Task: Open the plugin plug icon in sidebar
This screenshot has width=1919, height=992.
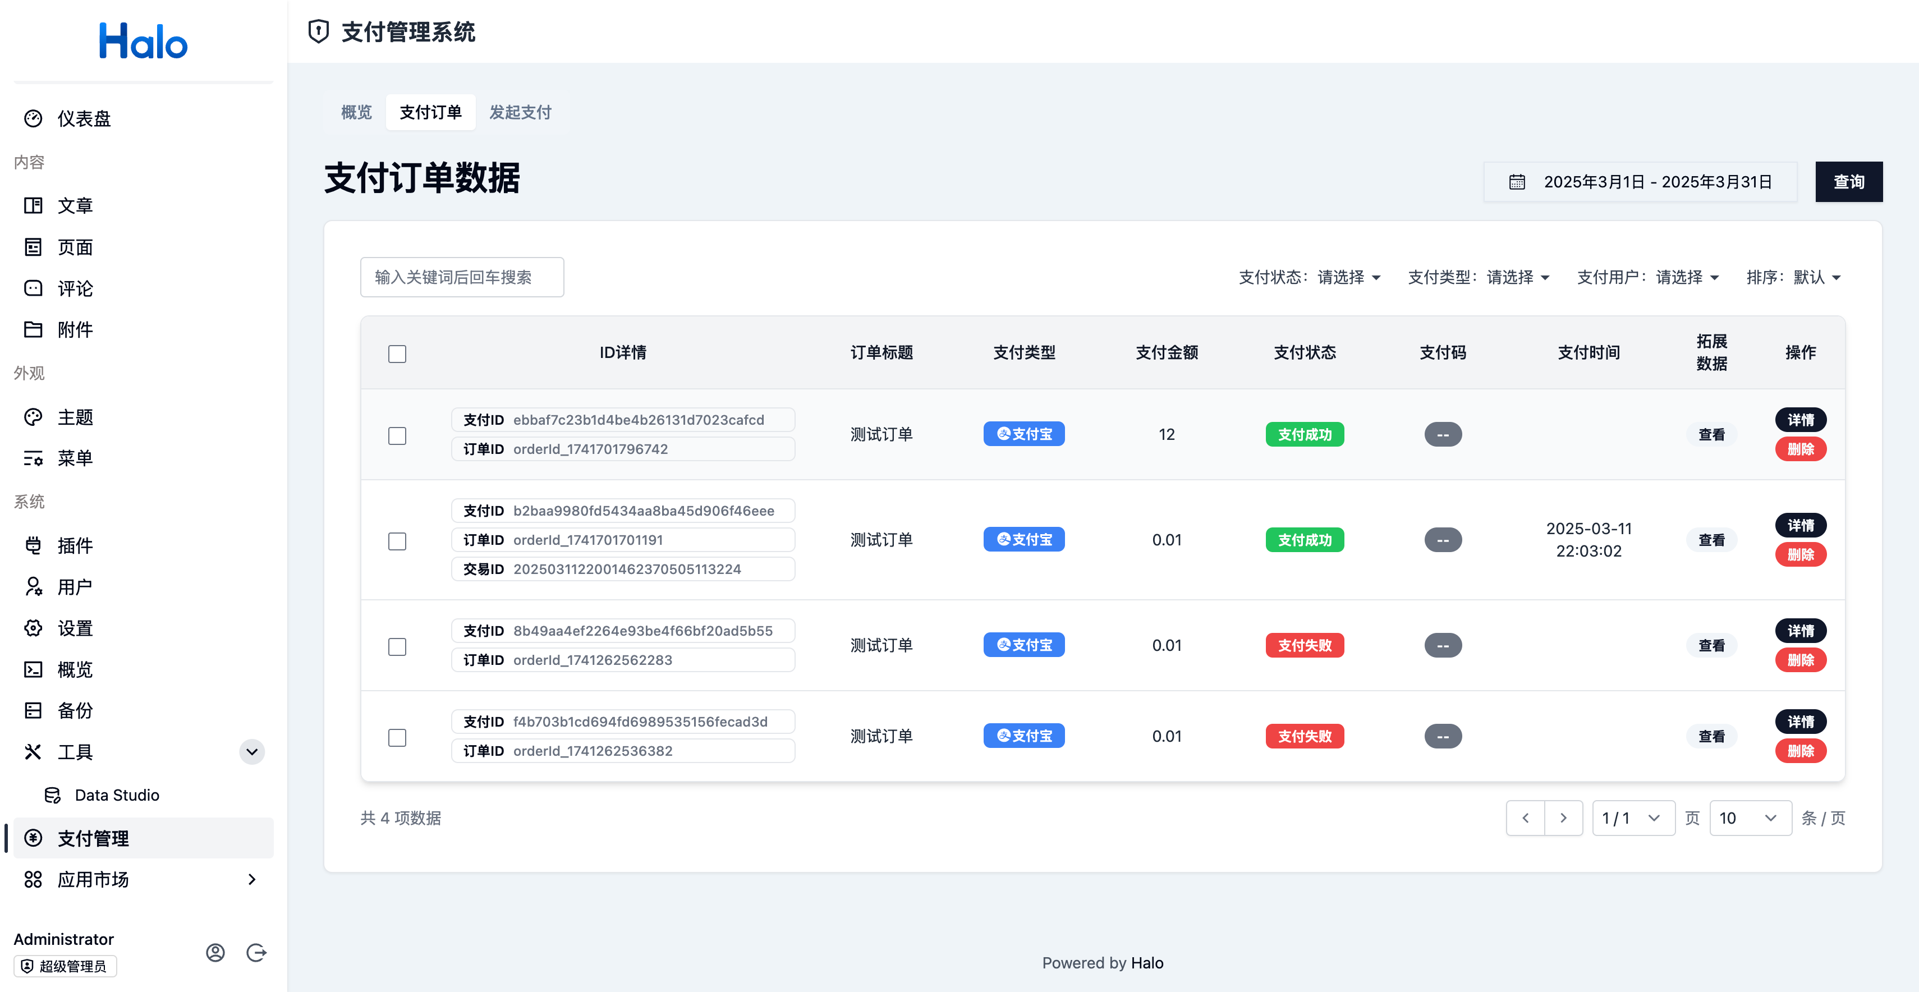Action: click(33, 545)
